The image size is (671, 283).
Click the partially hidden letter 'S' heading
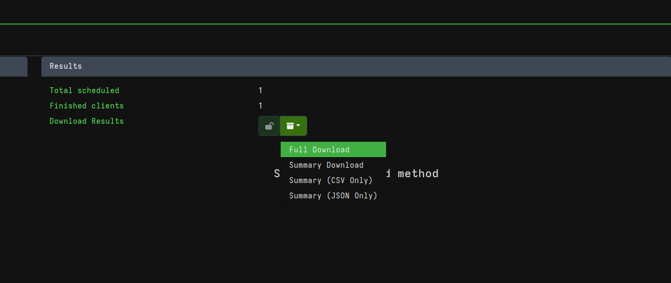click(277, 174)
